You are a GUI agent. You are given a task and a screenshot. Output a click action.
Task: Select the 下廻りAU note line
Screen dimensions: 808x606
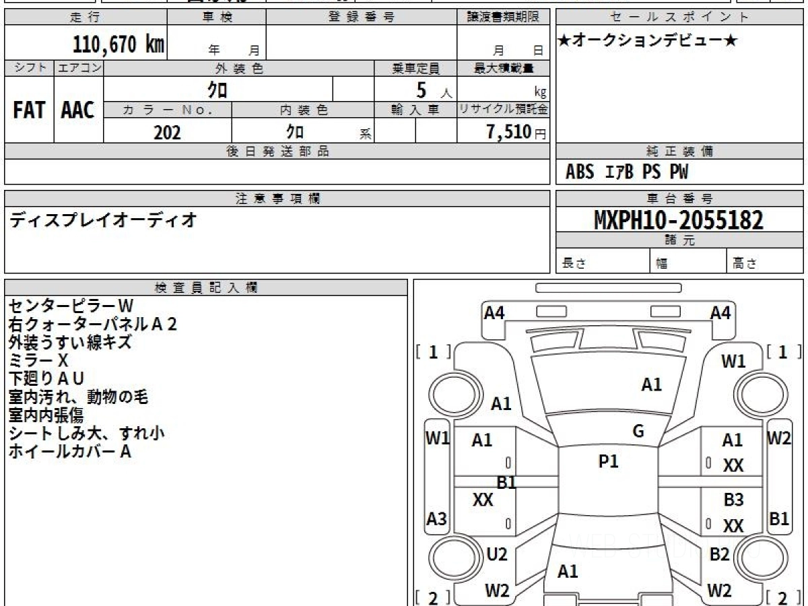46,379
